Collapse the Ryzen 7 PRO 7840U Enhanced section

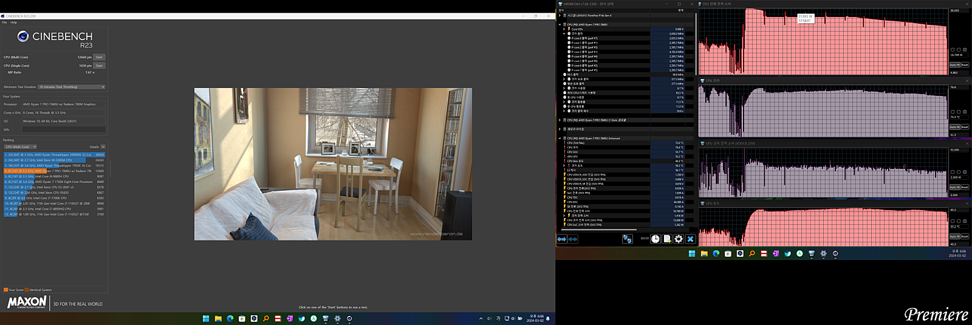pyautogui.click(x=560, y=139)
